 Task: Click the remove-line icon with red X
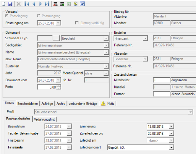(56, 4)
